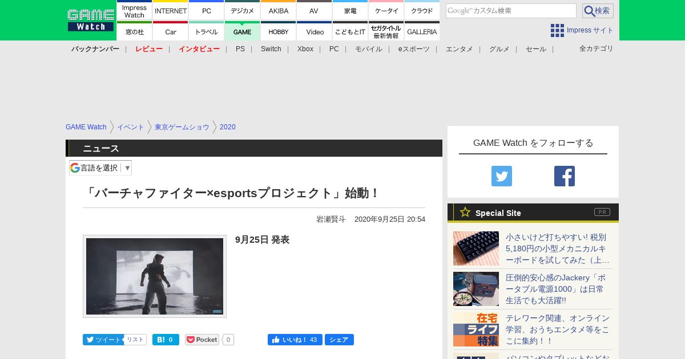
Task: Open the PS category menu
Action: coord(240,49)
